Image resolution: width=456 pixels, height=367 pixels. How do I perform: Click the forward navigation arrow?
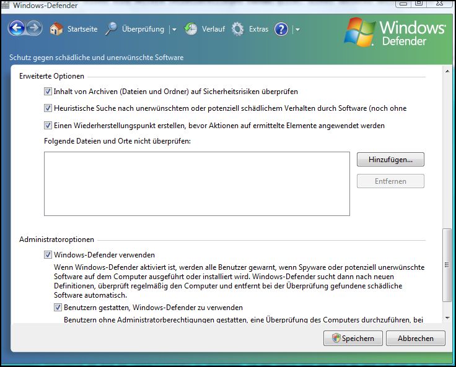tap(34, 28)
